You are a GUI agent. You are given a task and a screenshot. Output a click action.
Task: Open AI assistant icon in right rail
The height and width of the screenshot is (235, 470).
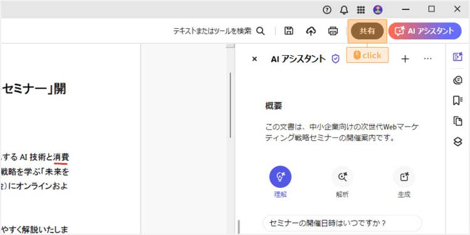tap(457, 57)
